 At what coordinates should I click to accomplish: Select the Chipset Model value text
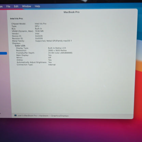coord(41,24)
